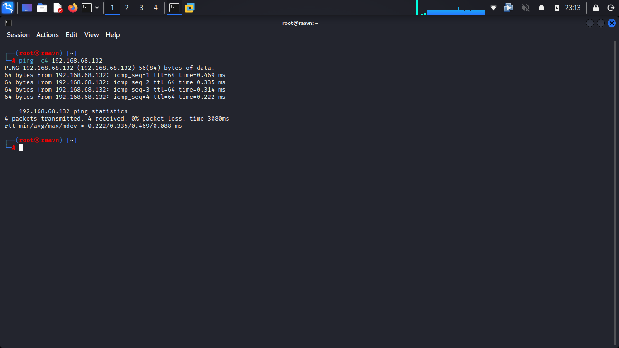
Task: Open the clock showing 23:13
Action: (x=573, y=8)
